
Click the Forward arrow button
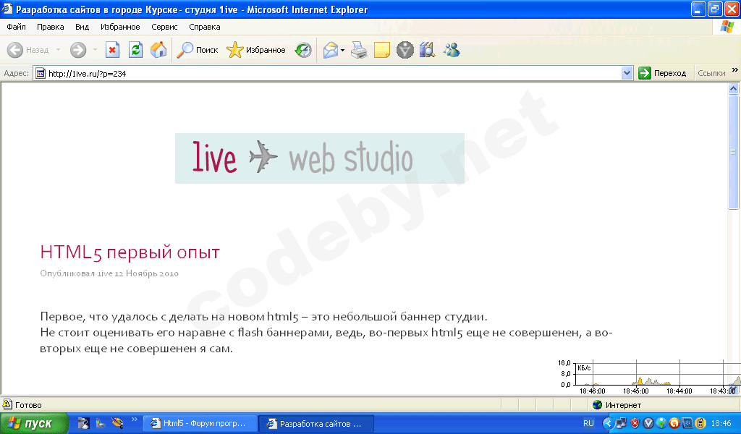[78, 50]
